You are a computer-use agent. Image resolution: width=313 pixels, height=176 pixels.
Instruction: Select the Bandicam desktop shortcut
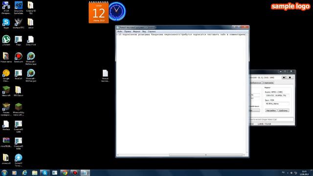19,58
